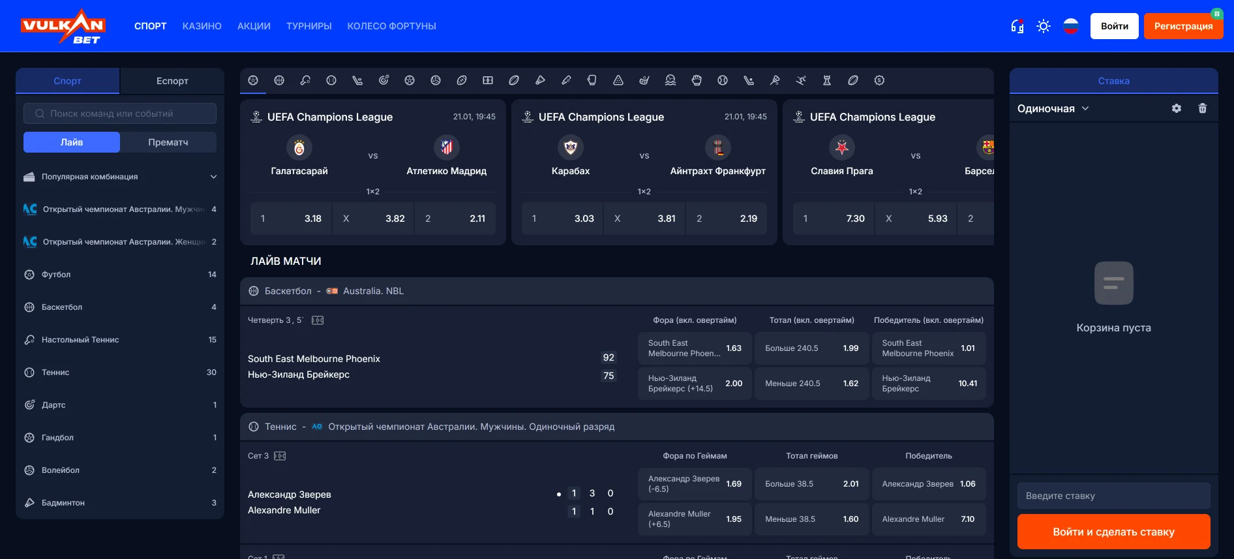Open bet slip settings gear
1234x559 pixels.
coord(1177,108)
